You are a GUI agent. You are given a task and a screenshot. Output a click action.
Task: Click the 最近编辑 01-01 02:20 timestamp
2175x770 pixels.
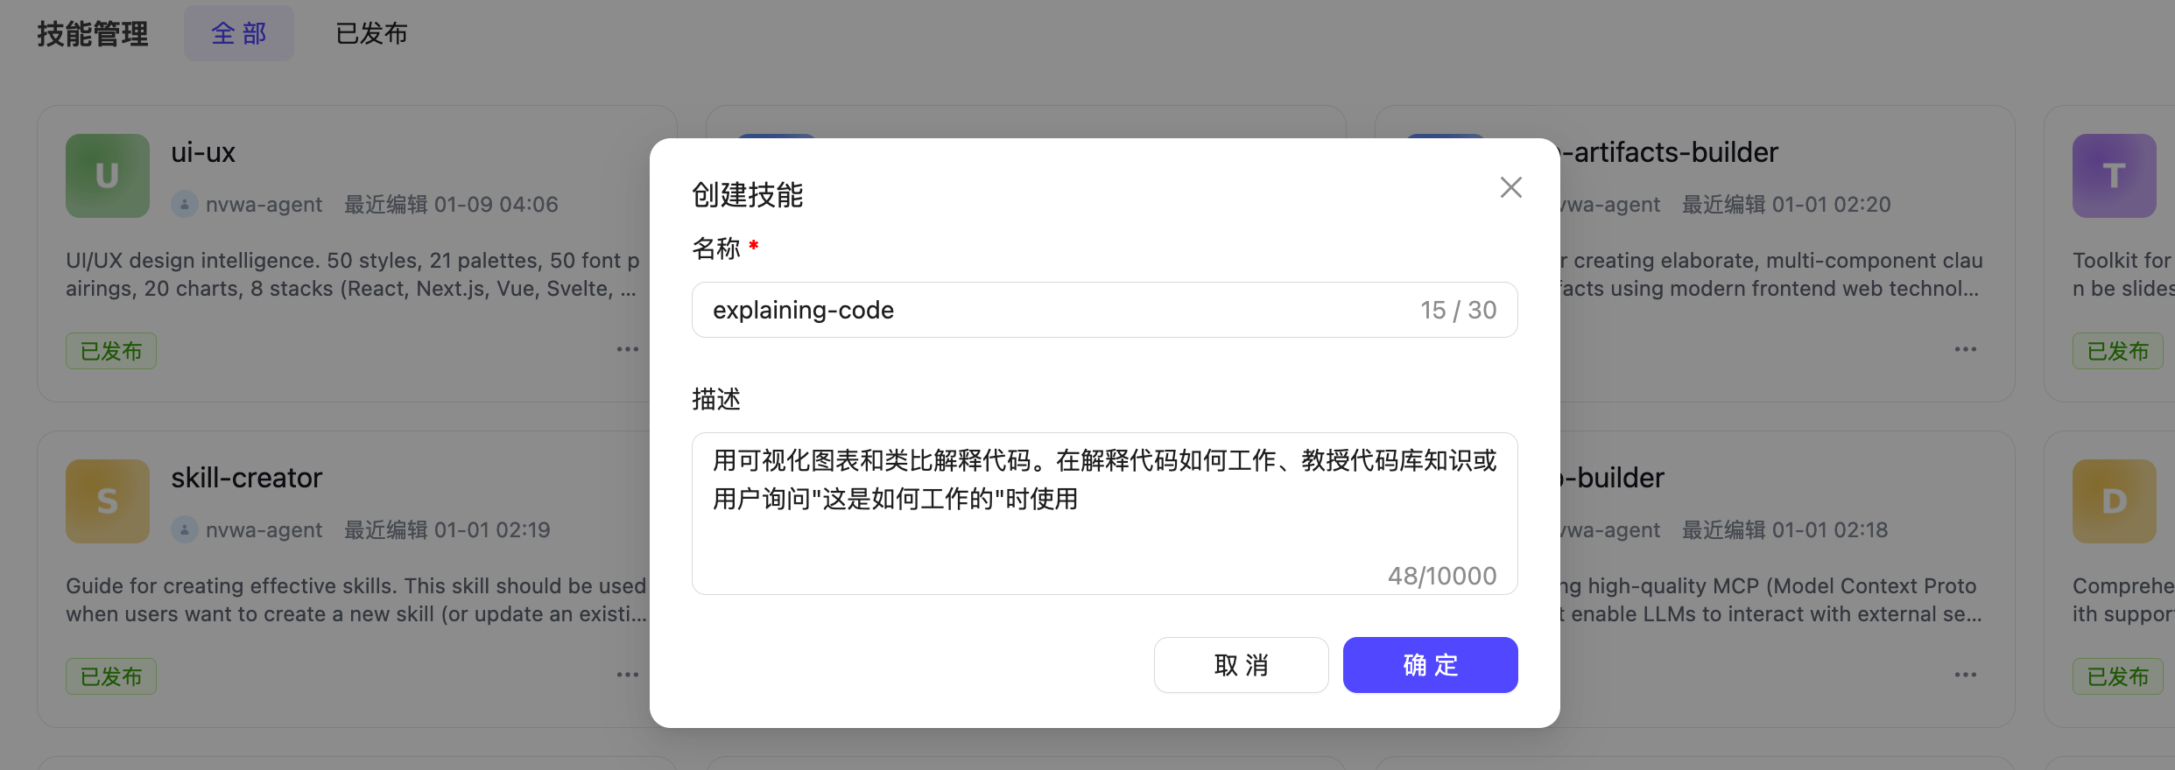pos(1786,204)
